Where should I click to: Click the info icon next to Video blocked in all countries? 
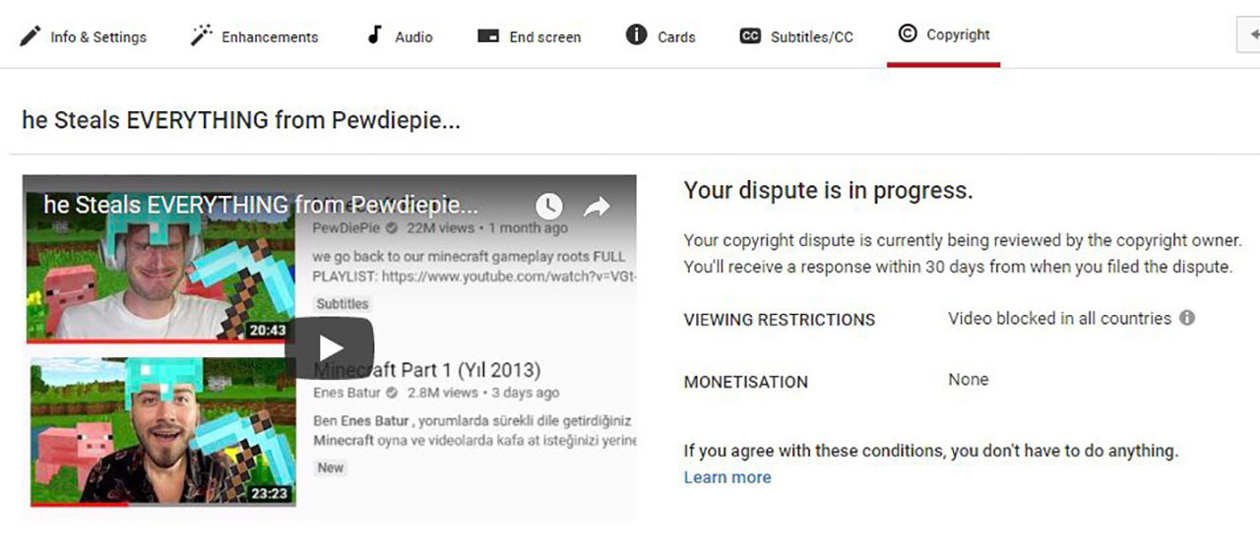coord(1187,318)
